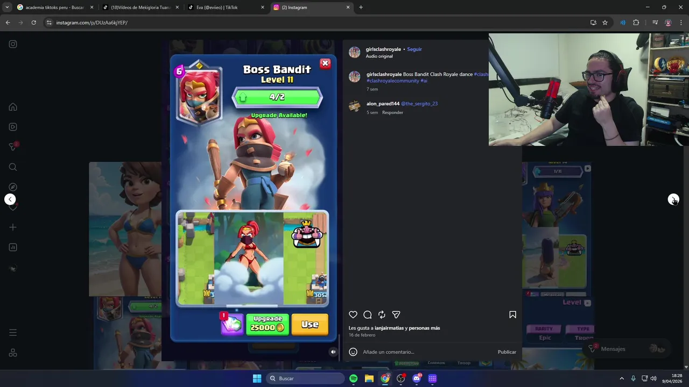Follow girlsclashroyale via Seguir link

tap(414, 49)
